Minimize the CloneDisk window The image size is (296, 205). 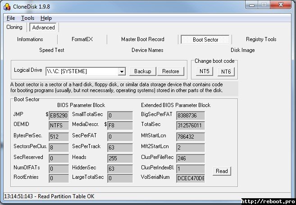coord(252,5)
